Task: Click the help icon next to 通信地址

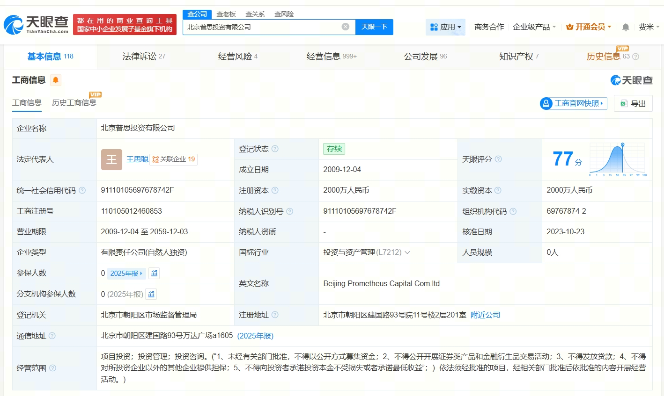Action: pos(52,336)
